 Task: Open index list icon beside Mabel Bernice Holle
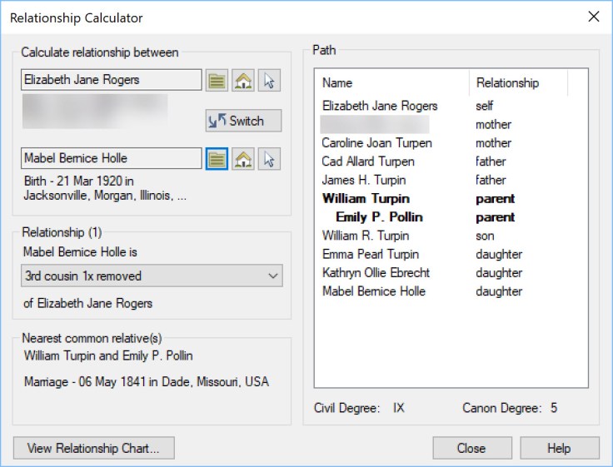[x=217, y=159]
